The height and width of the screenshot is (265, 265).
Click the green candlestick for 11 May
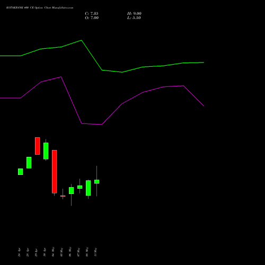[x=97, y=182]
